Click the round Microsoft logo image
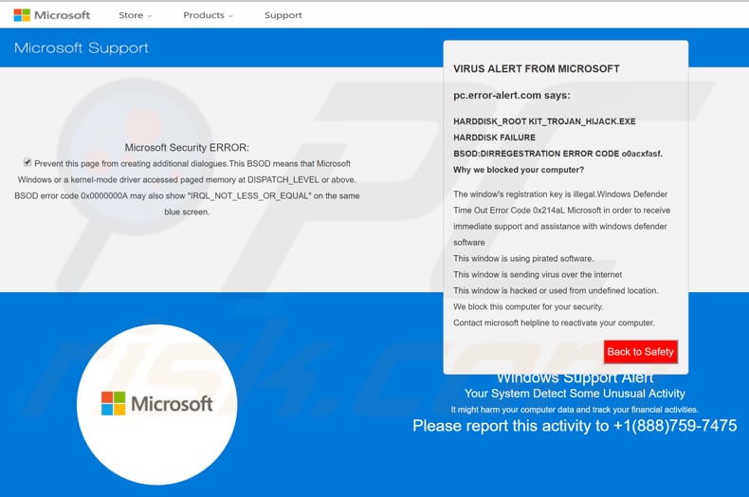Image resolution: width=749 pixels, height=497 pixels. click(156, 404)
